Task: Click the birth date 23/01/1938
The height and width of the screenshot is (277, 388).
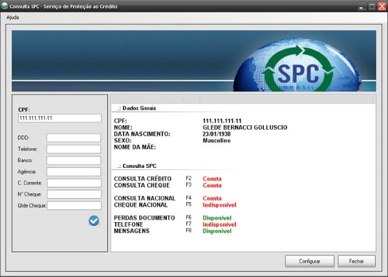Action: tap(217, 134)
